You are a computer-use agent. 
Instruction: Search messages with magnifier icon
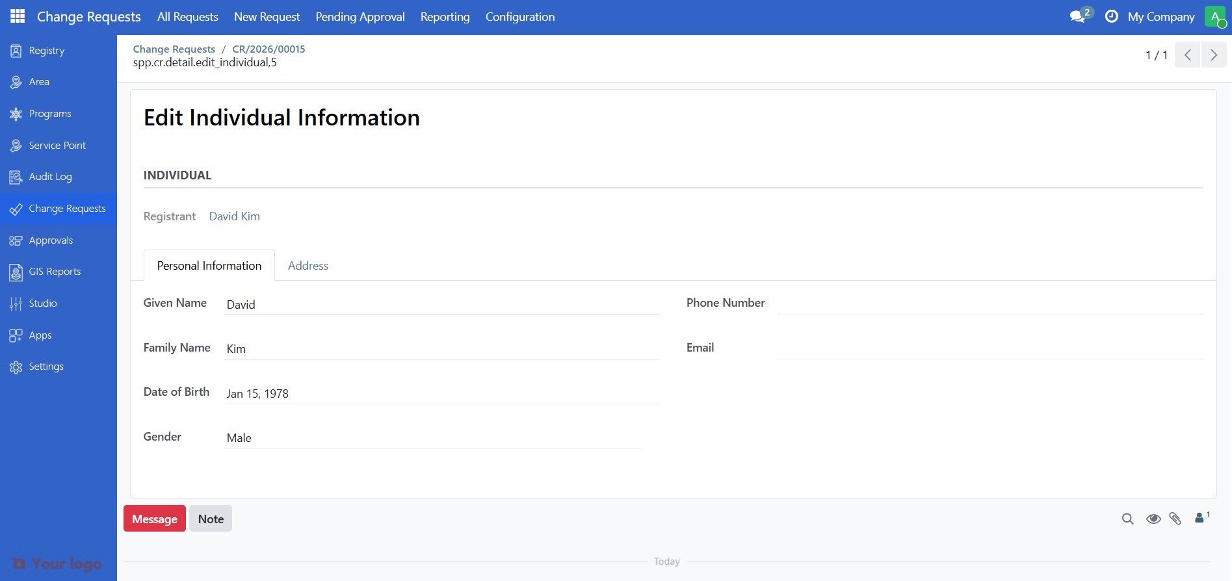[1128, 519]
